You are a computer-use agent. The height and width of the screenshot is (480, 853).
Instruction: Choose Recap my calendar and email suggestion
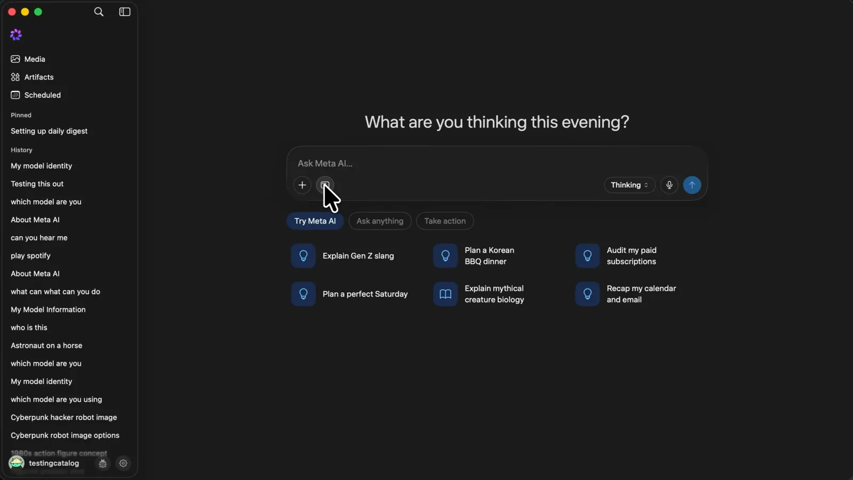(x=626, y=294)
